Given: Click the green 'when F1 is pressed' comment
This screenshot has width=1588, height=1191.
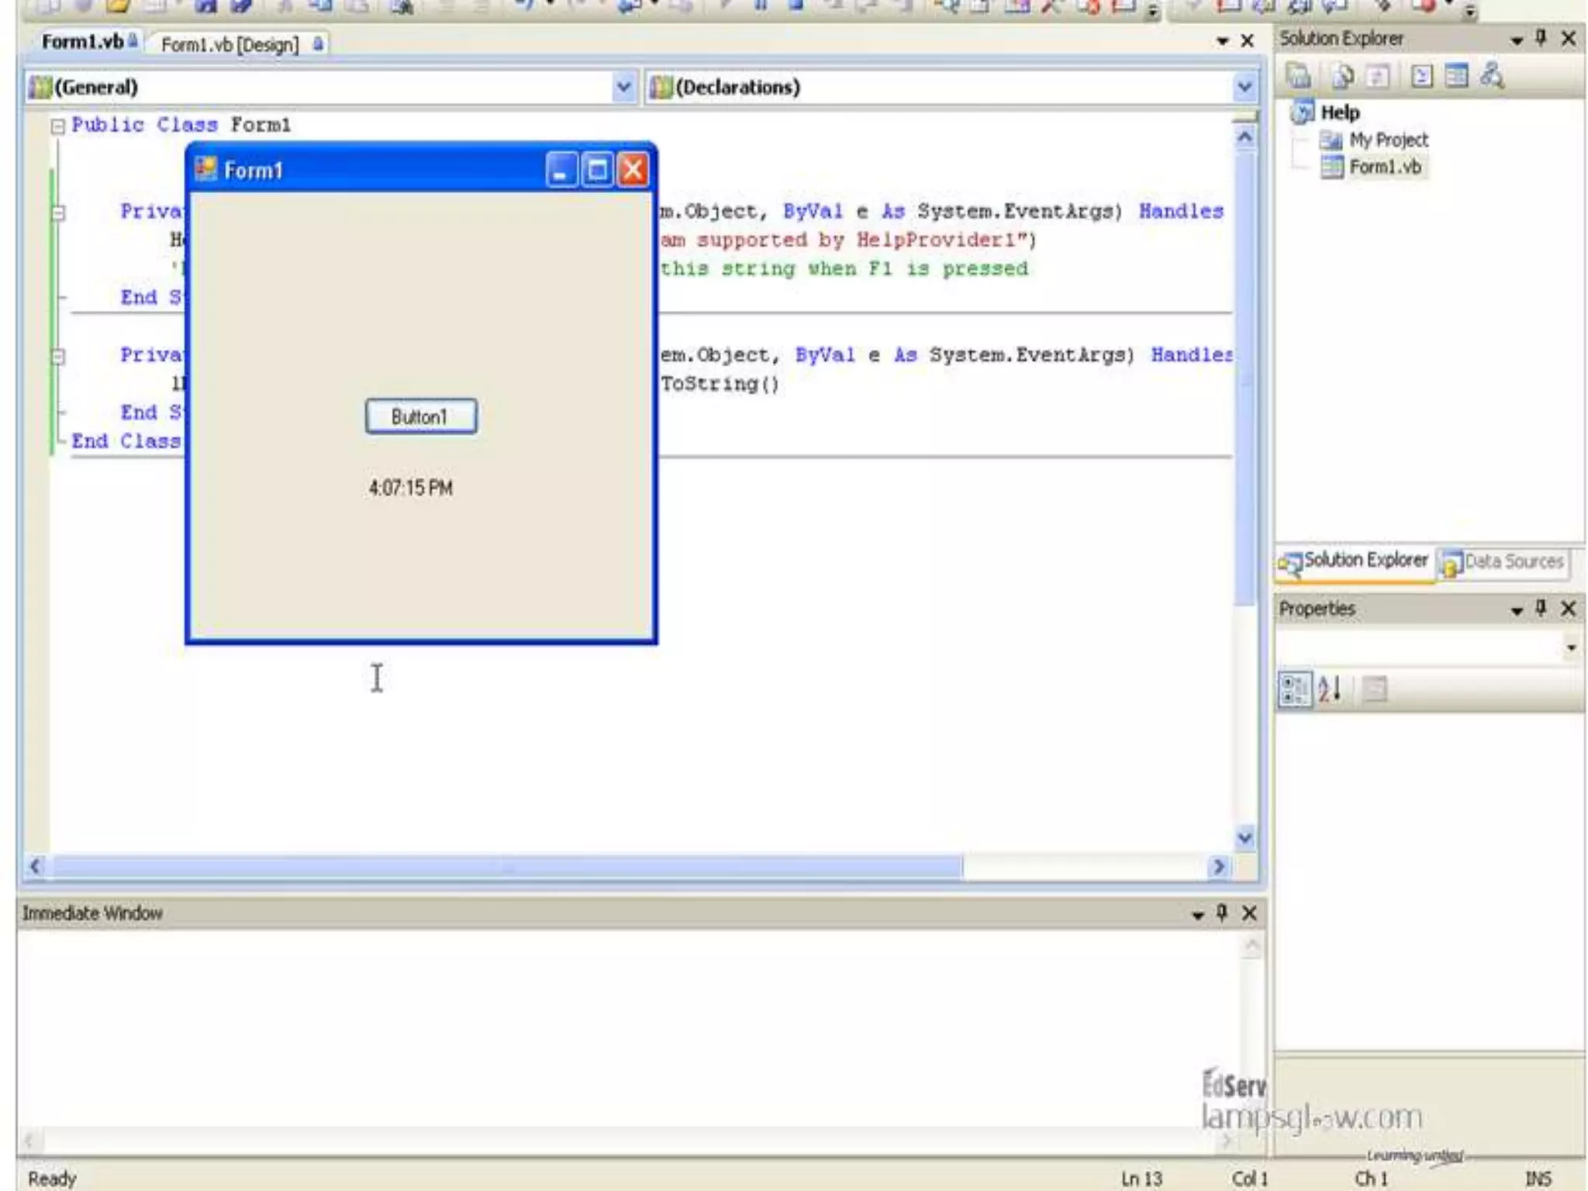Looking at the screenshot, I should click(917, 269).
